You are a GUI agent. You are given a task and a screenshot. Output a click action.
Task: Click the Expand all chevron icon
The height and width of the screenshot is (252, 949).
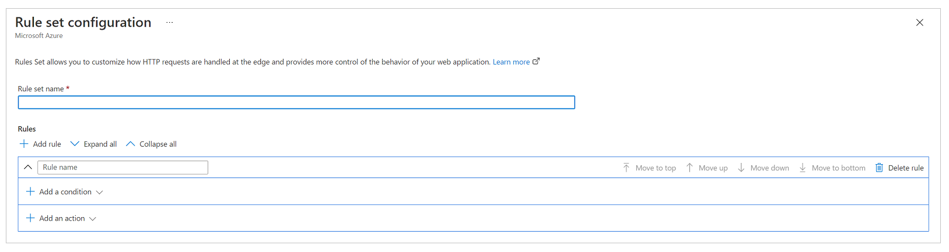75,144
